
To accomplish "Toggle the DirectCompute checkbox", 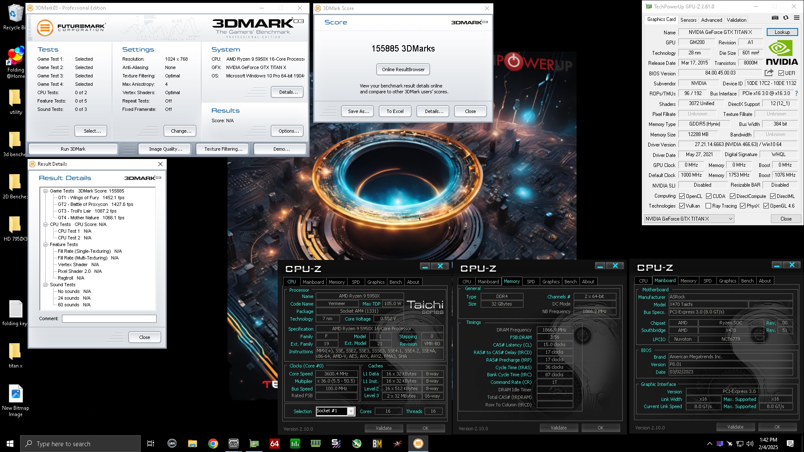I will [732, 196].
